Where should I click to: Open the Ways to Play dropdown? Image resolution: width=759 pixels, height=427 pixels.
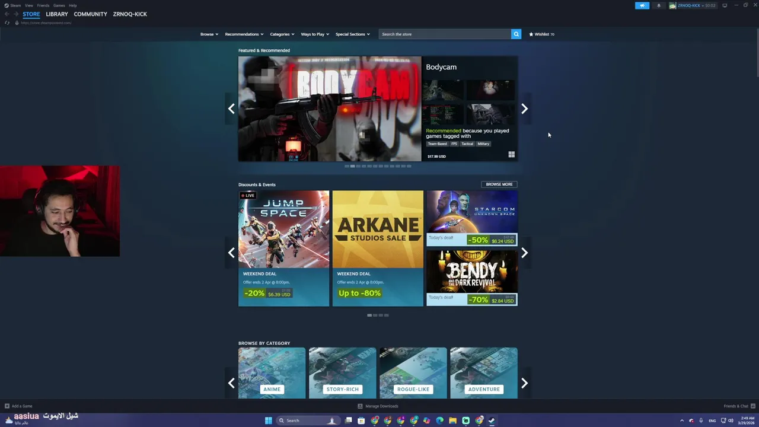coord(315,34)
